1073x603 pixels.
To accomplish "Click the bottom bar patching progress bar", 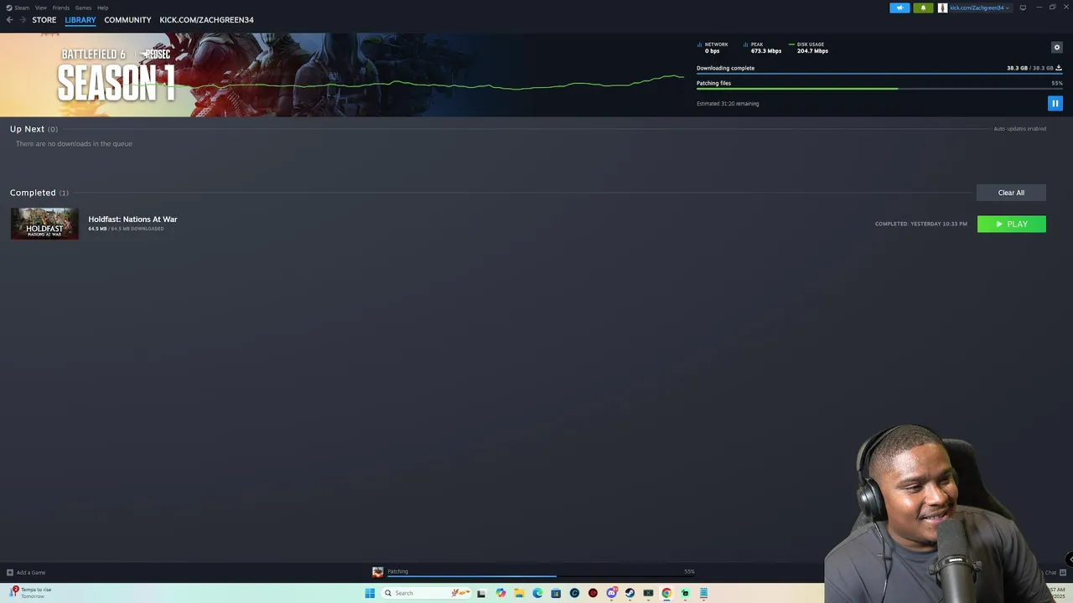I will click(x=541, y=576).
